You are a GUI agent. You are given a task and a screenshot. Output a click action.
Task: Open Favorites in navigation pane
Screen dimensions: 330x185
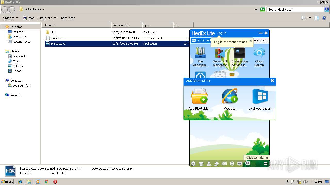[x=16, y=27]
